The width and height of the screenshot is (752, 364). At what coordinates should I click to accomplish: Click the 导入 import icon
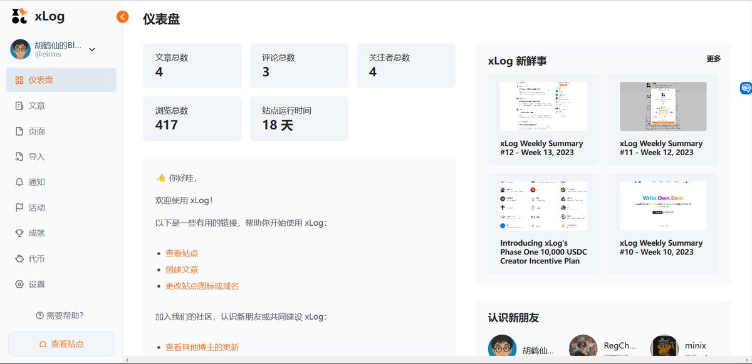[x=19, y=157]
